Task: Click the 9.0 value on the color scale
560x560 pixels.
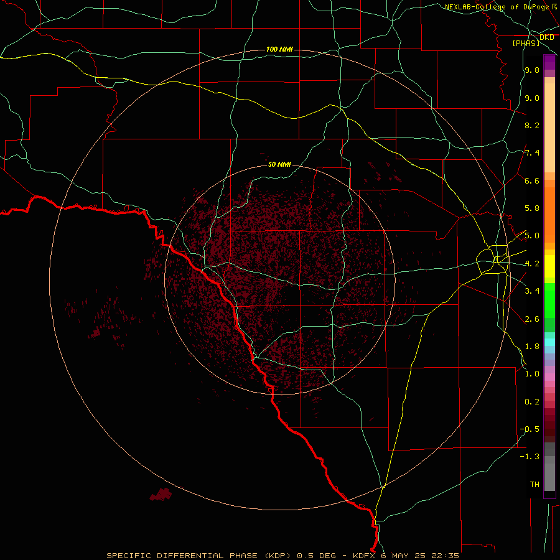Action: (532, 98)
